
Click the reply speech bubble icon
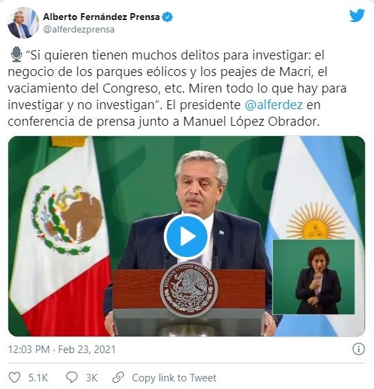point(72,377)
